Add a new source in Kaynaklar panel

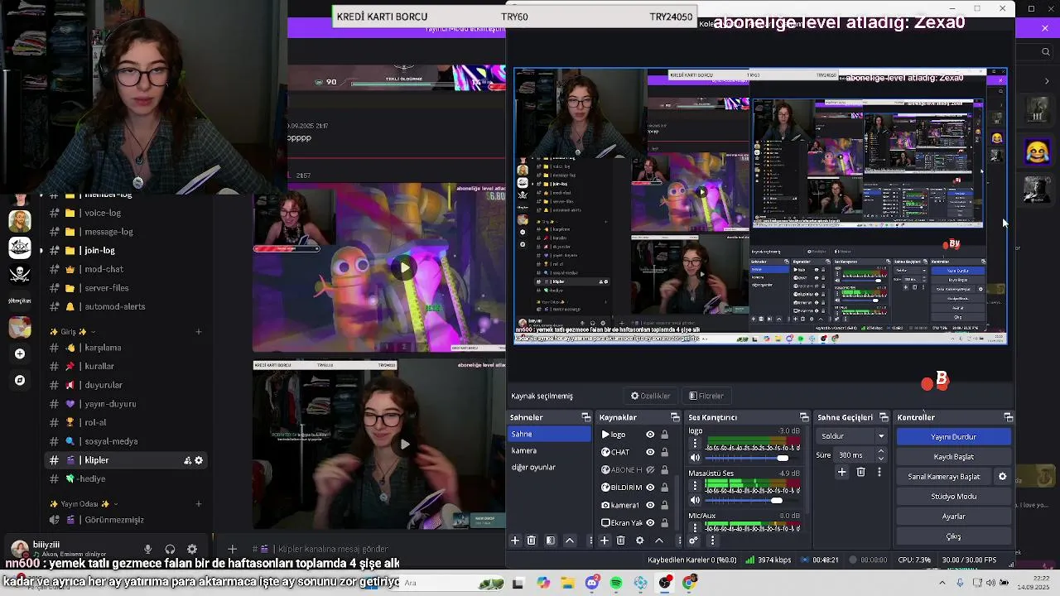(605, 541)
